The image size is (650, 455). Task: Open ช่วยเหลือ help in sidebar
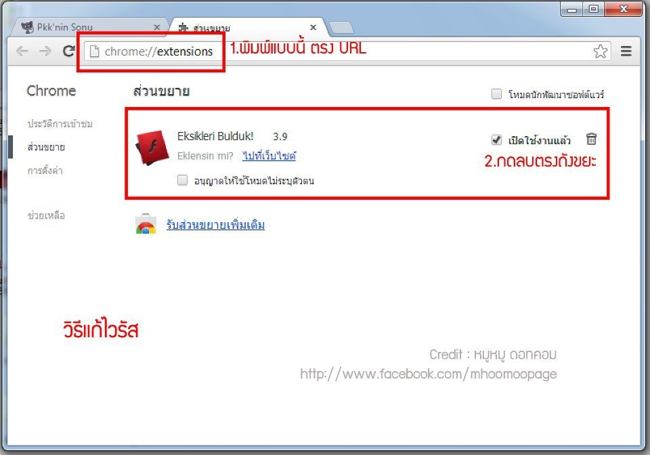click(46, 215)
